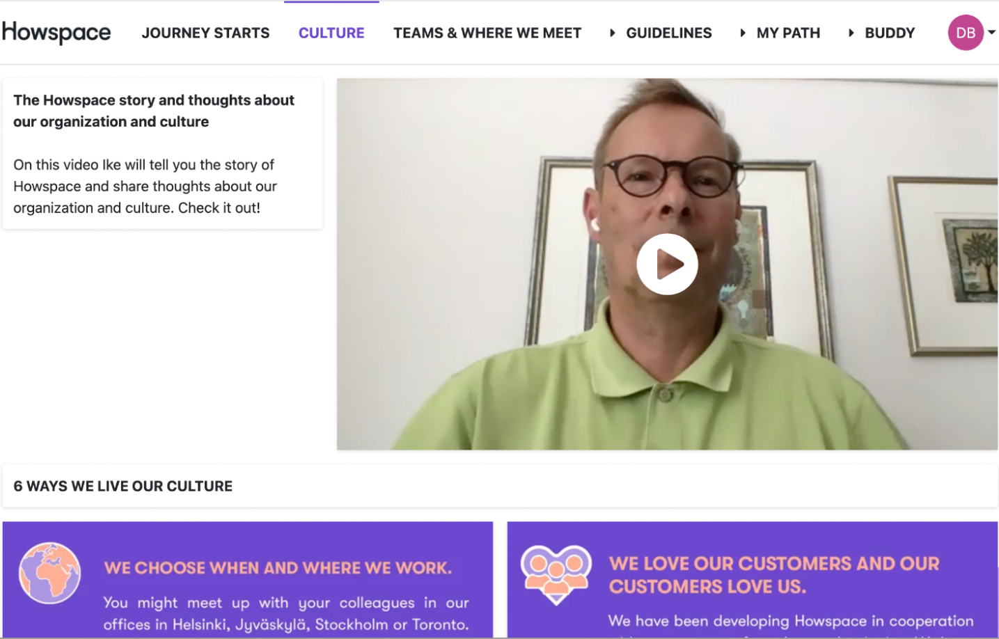
Task: Select the Culture tab
Action: (331, 33)
